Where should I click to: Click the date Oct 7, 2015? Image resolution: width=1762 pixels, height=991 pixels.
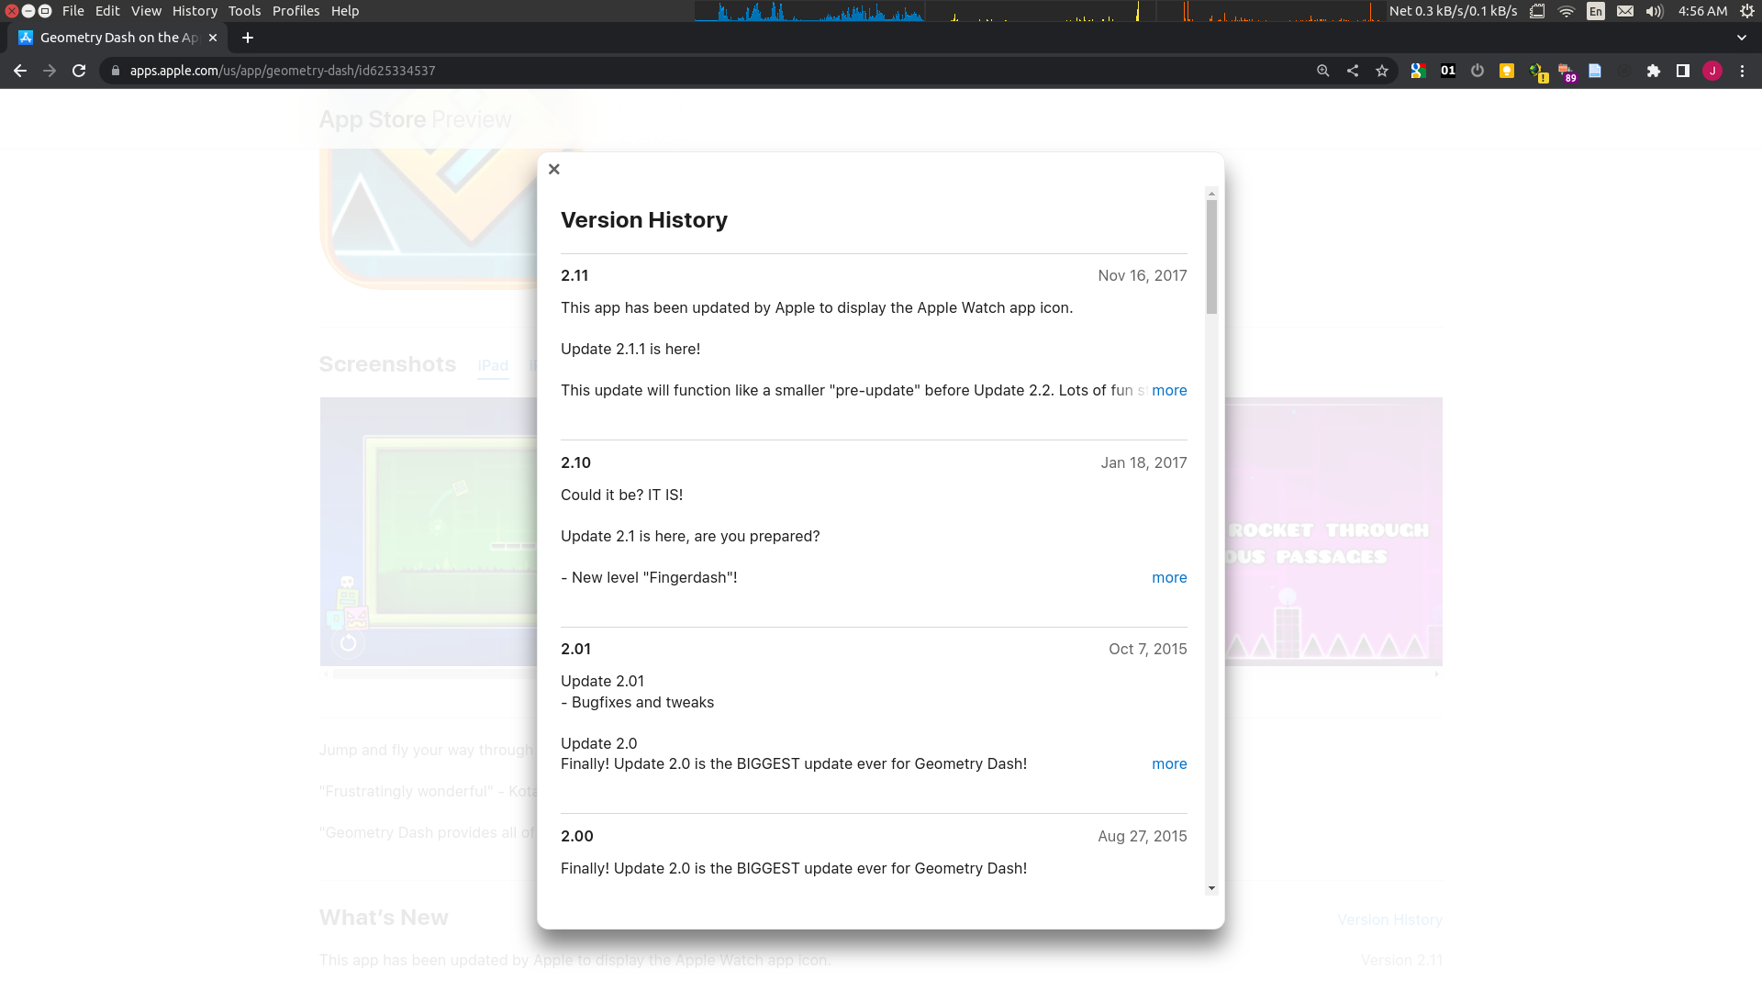point(1147,649)
